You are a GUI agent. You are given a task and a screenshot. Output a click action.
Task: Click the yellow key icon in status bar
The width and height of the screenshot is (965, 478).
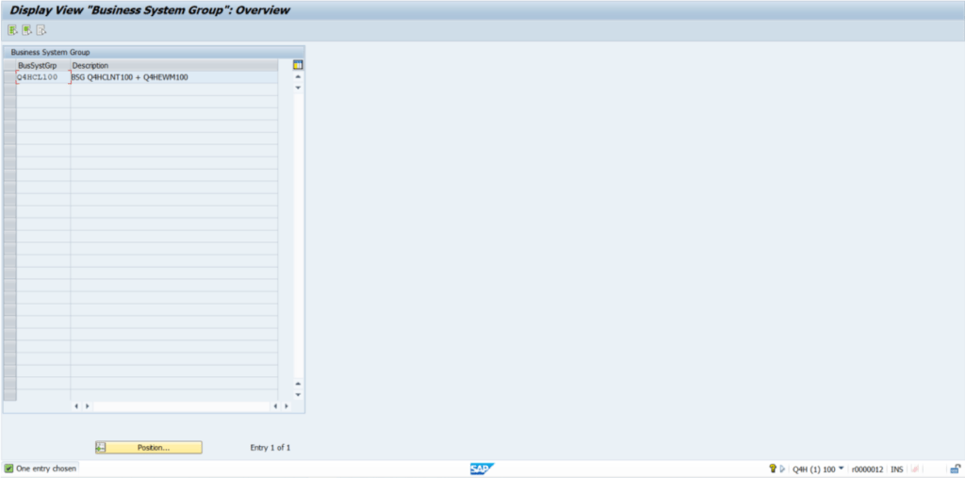[773, 469]
